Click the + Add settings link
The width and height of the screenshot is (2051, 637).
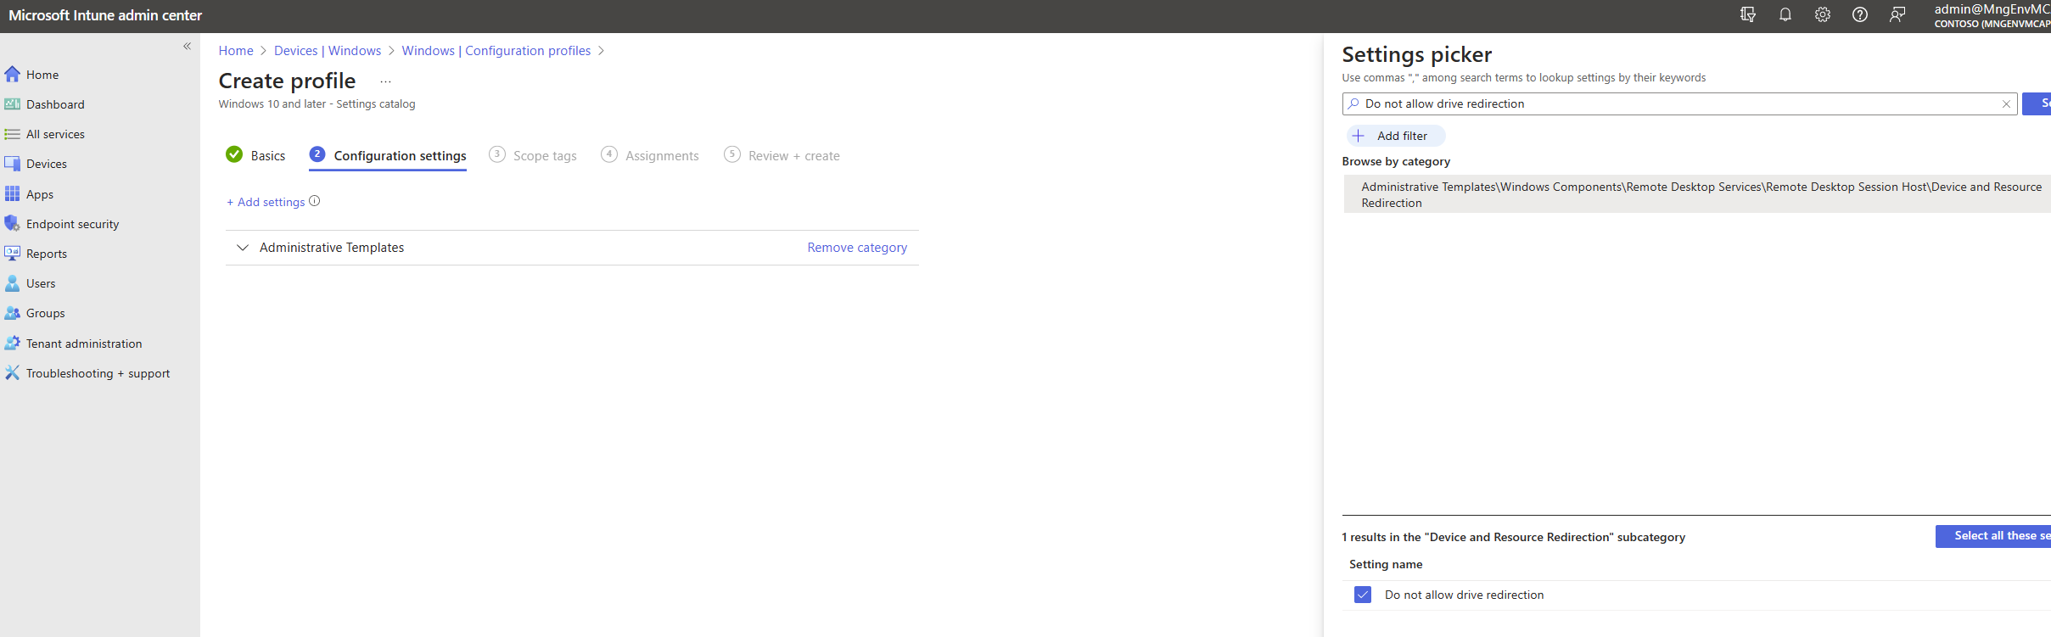(x=266, y=202)
